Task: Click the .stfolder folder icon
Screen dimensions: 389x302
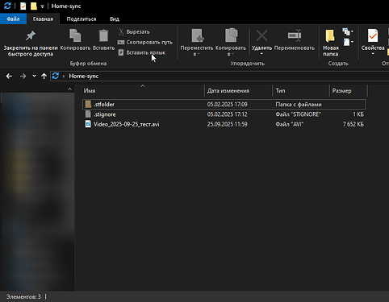Action: (88, 104)
